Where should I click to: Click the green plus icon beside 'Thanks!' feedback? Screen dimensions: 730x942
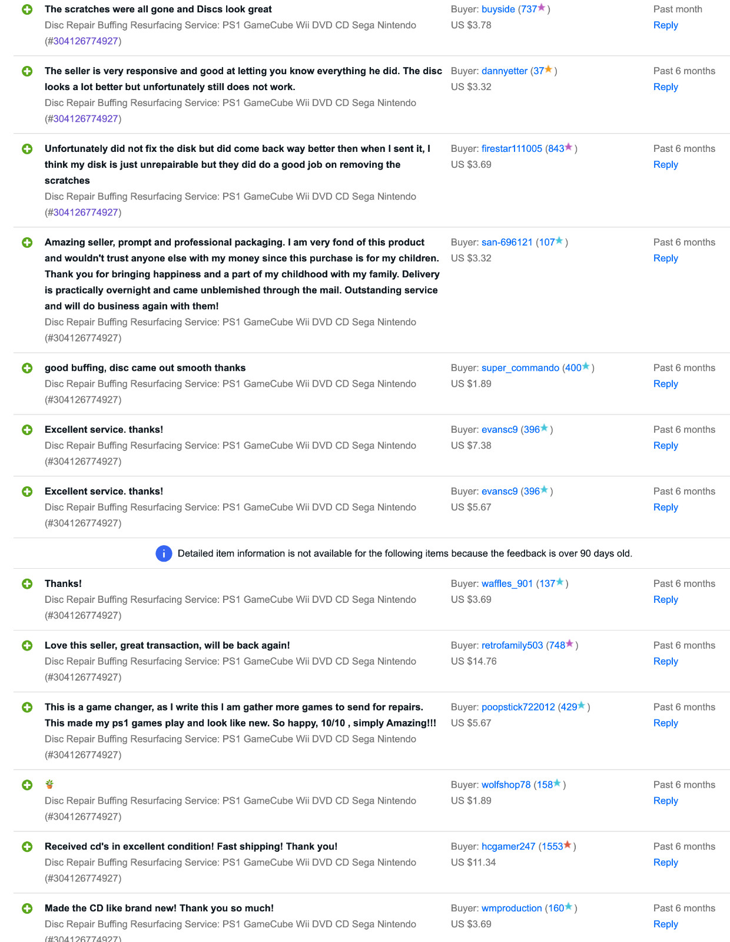(27, 583)
